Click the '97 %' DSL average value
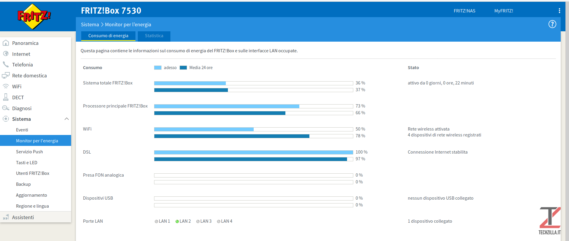 click(360, 159)
